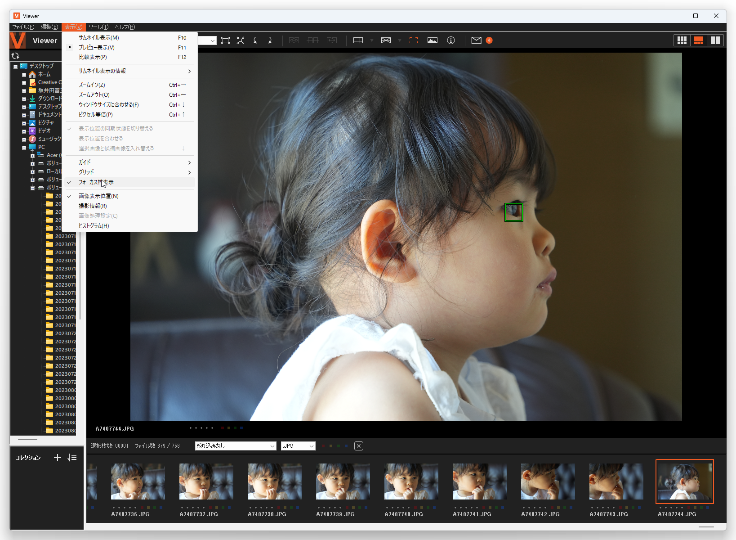
Task: Uncheck 画像表示位置(N) in the menu
Action: [98, 196]
